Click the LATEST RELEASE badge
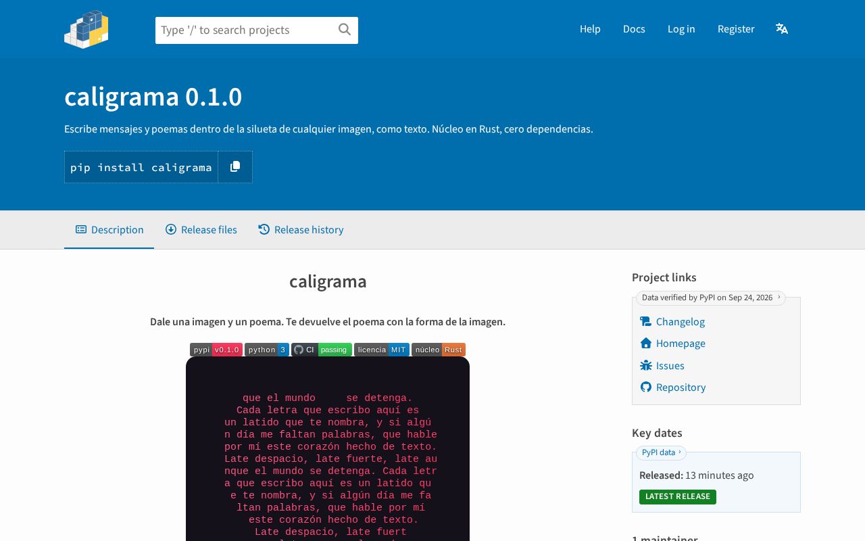This screenshot has width=865, height=541. (x=678, y=496)
